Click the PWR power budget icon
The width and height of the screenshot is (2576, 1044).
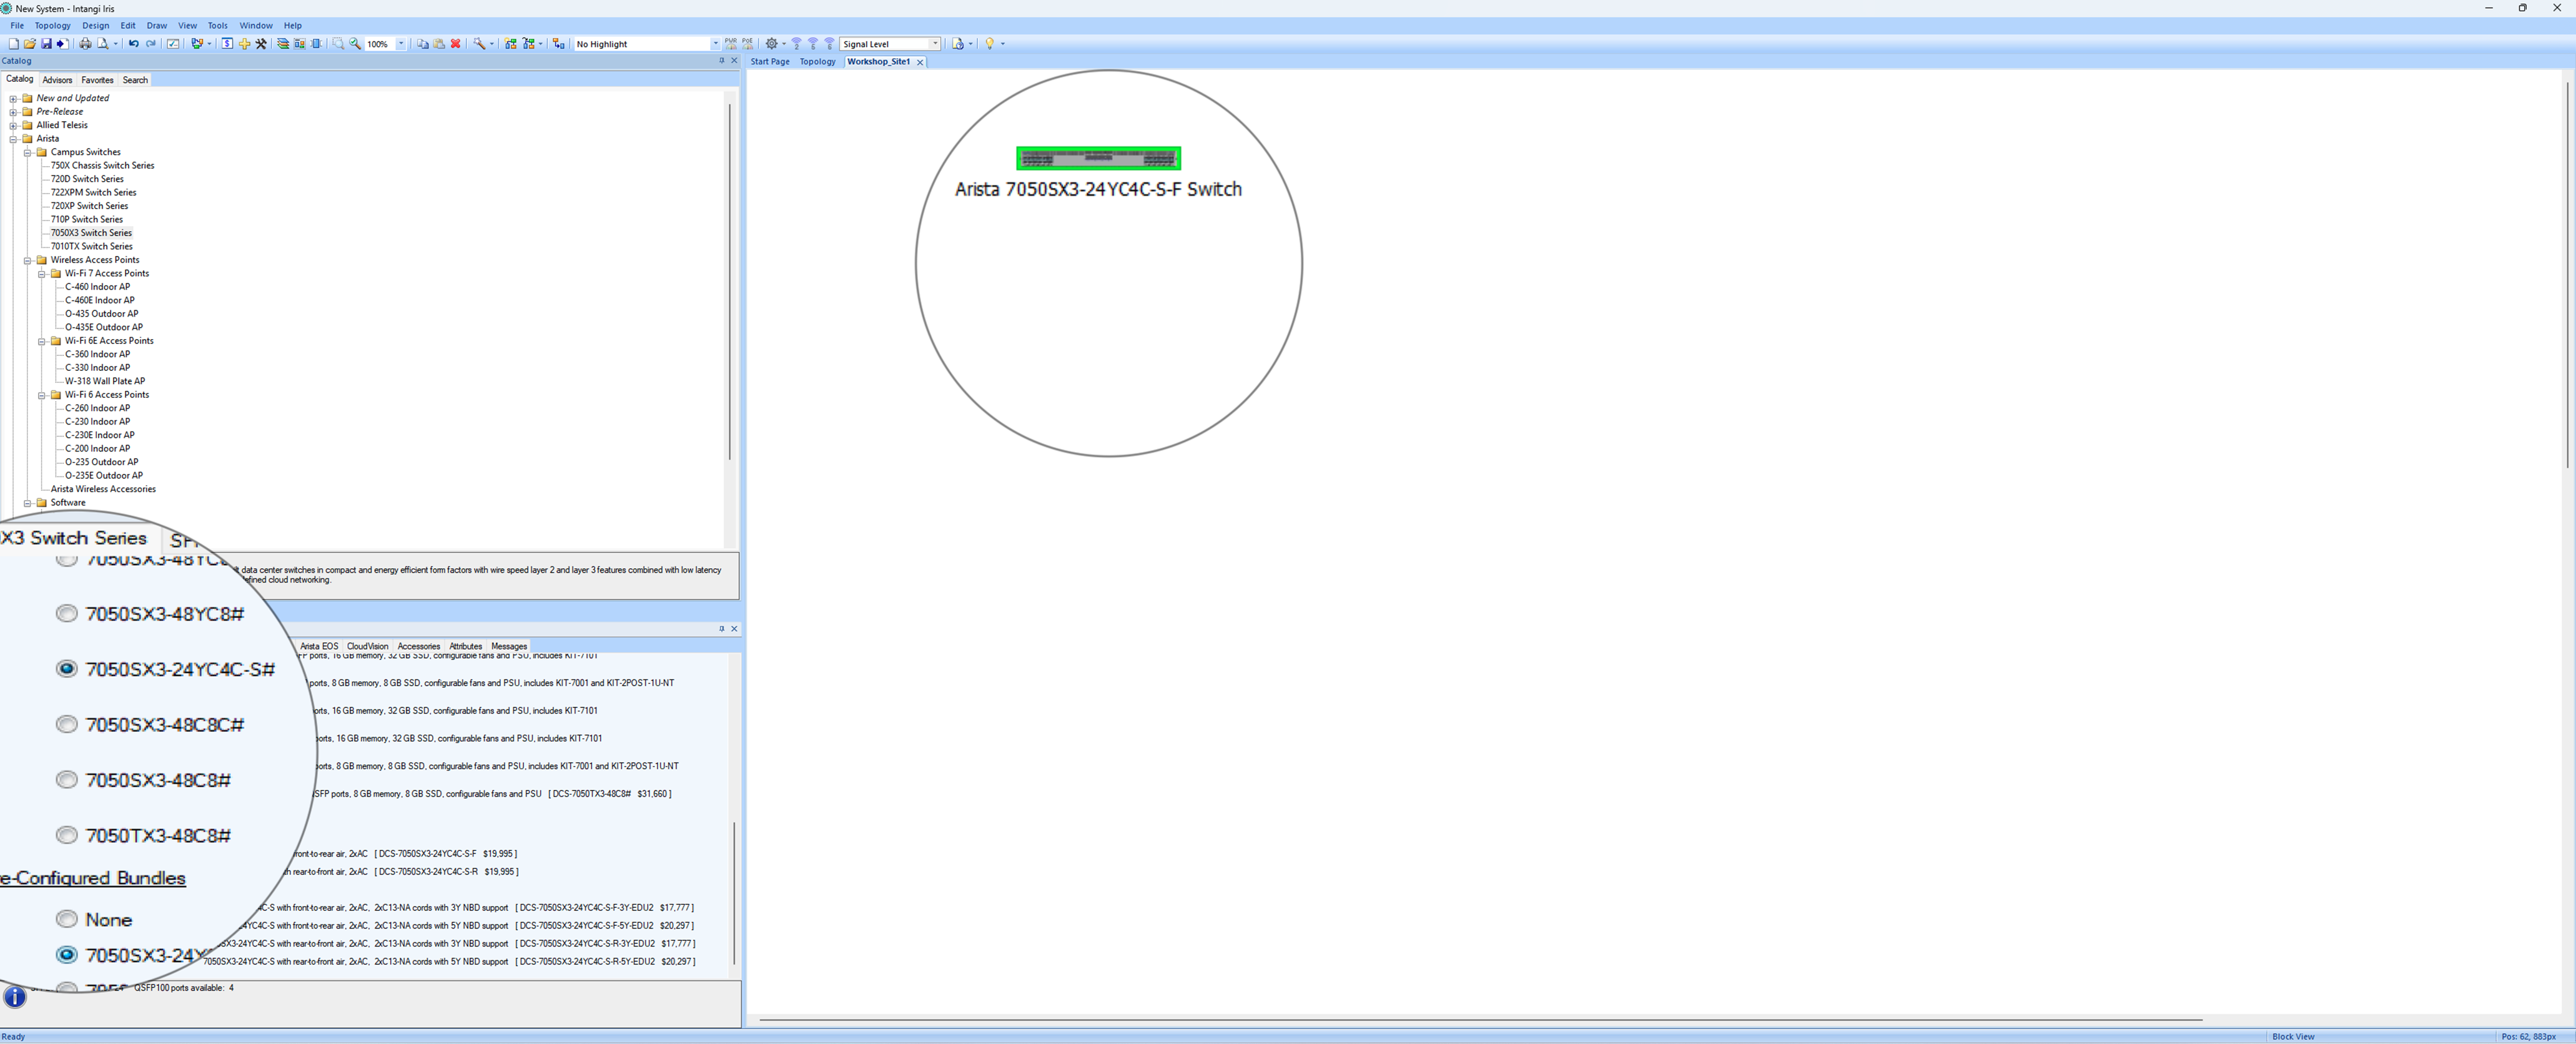click(x=731, y=44)
